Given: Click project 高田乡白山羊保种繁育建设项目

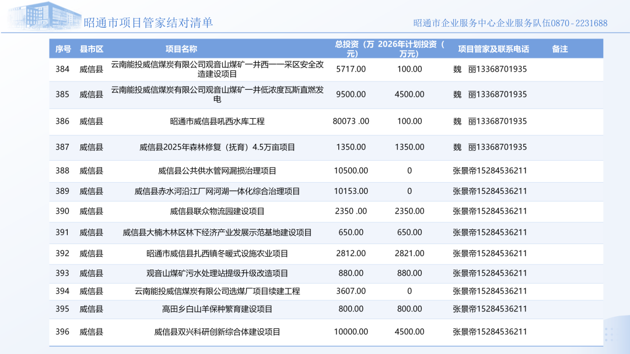Looking at the screenshot, I should pos(218,309).
